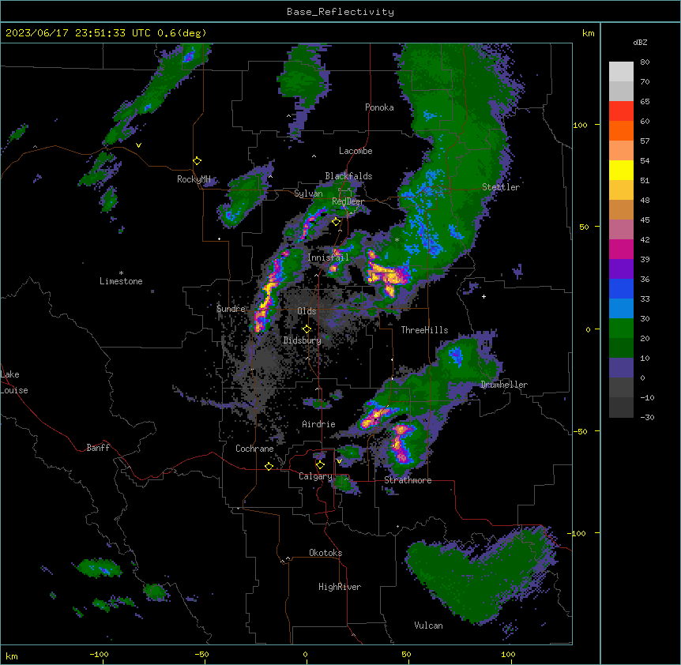The image size is (681, 665).
Task: Click the ThreeHills city label
Action: tap(424, 330)
